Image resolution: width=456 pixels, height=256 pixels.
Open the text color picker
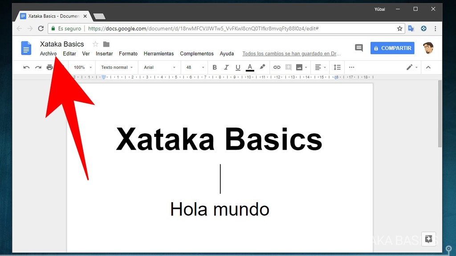click(250, 68)
